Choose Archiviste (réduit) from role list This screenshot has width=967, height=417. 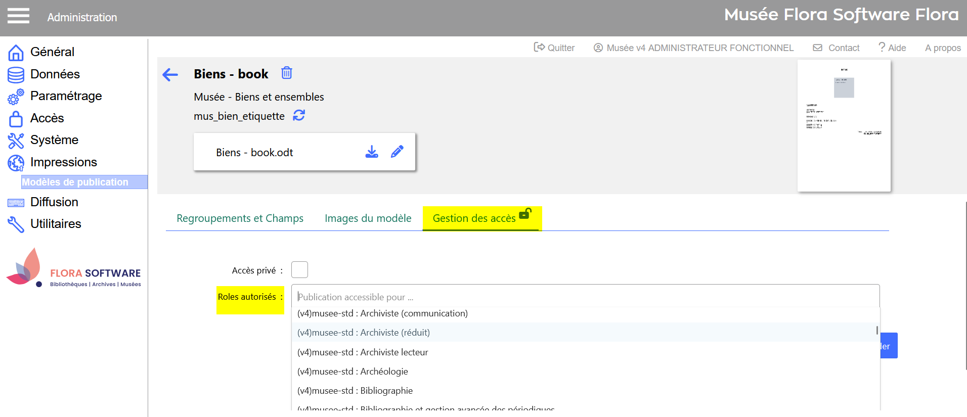(x=364, y=333)
